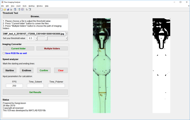Click the Open File toolbar icon
The height and width of the screenshot is (120, 190).
[5, 9]
